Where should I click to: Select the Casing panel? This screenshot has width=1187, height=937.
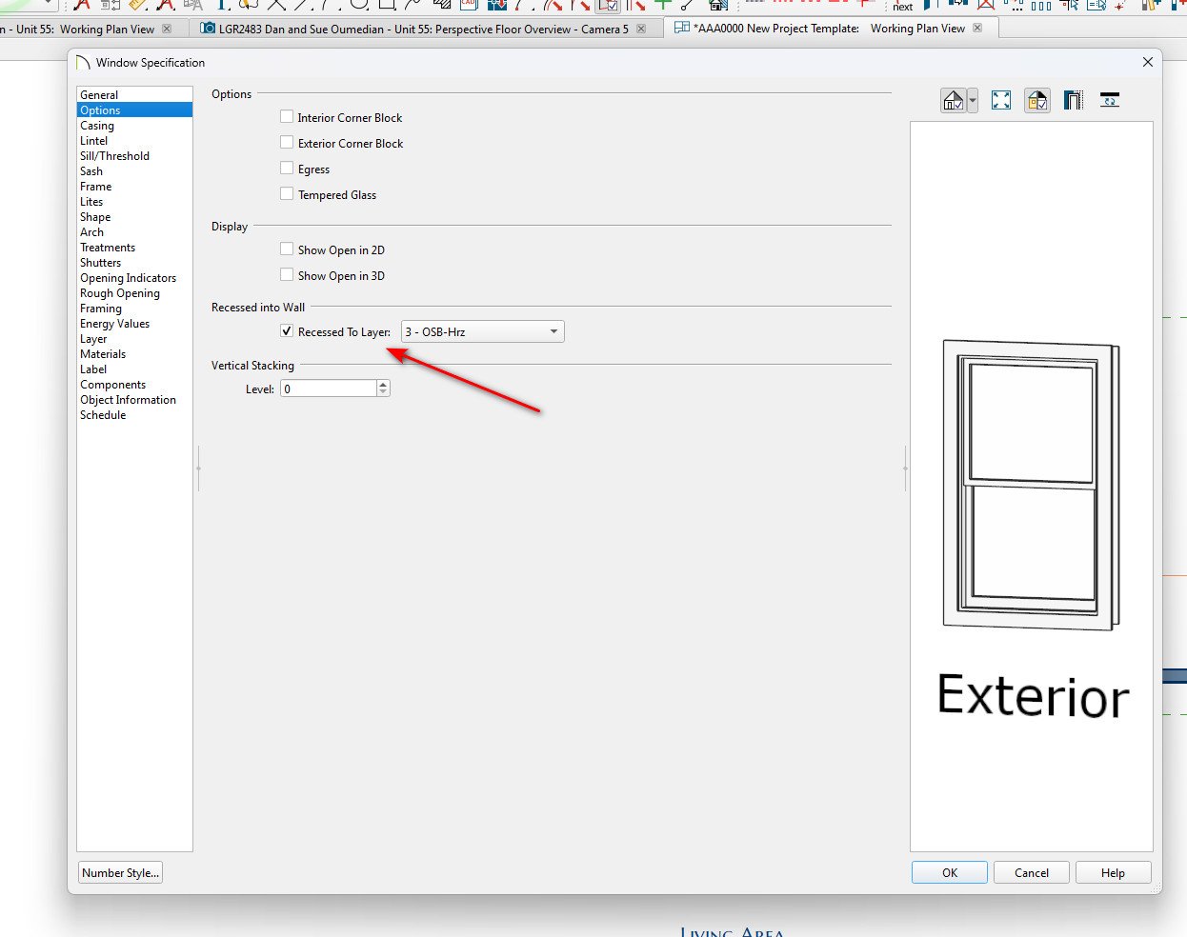[x=97, y=126]
